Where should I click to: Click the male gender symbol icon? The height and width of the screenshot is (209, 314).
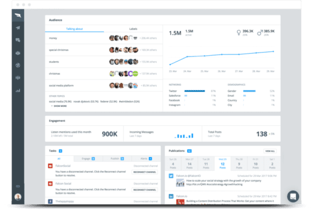pos(260,33)
